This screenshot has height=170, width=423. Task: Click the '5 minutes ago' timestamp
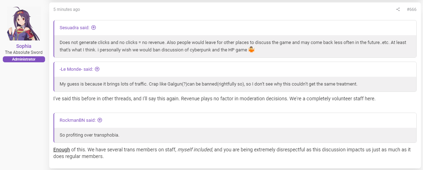(x=67, y=10)
